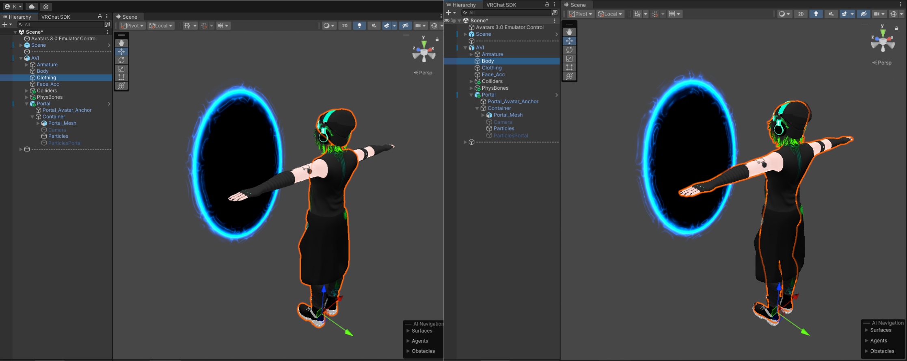The image size is (907, 361).
Task: Select the Rotate tool in right Scene view
Action: [x=570, y=50]
